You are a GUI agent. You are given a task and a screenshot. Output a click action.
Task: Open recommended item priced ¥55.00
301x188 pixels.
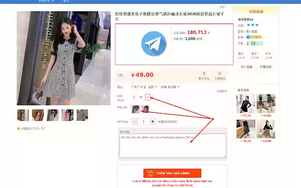pos(266,129)
